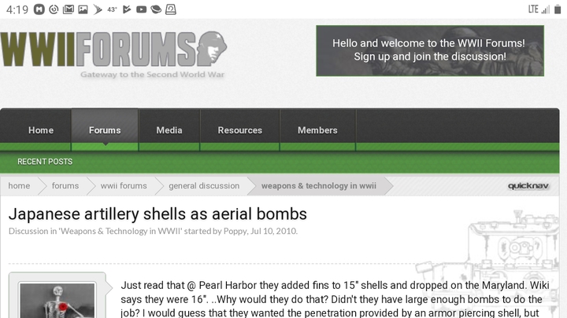
Task: Go to 'general discussion' breadcrumb
Action: coord(204,185)
